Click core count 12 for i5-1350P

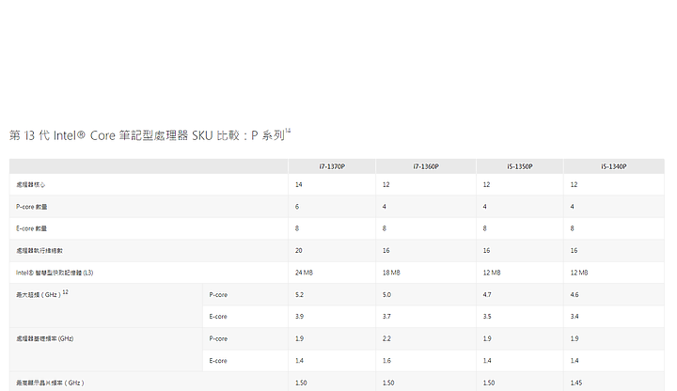(x=487, y=185)
